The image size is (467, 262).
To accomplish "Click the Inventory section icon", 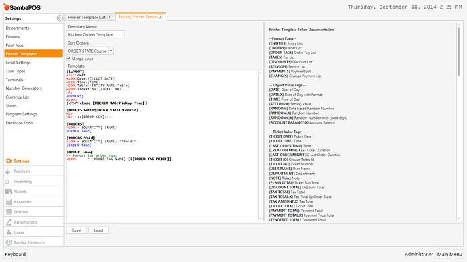I will point(7,182).
